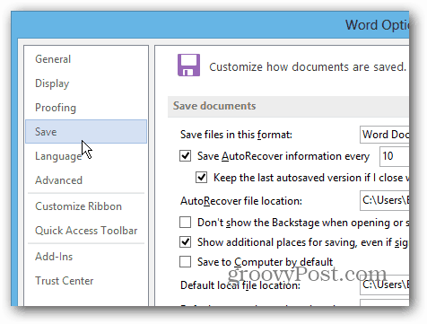Toggle Save AutoRecover information every checkbox
This screenshot has width=427, height=324.
[x=186, y=156]
